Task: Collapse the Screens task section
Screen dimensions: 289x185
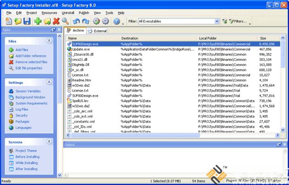Action: point(49,142)
